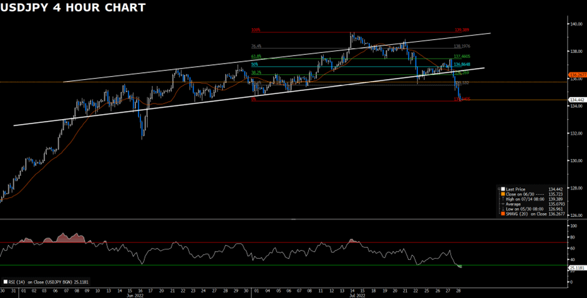Click the 136.2677 red price tag on axis
587x298 pixels.
point(577,75)
